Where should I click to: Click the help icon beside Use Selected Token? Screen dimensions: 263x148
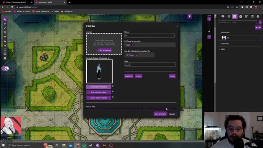point(113,92)
